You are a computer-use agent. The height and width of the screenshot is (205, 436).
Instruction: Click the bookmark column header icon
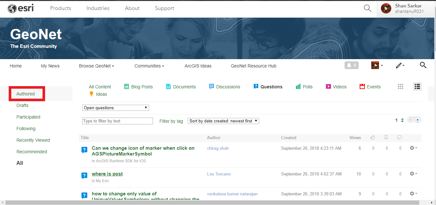point(386,138)
